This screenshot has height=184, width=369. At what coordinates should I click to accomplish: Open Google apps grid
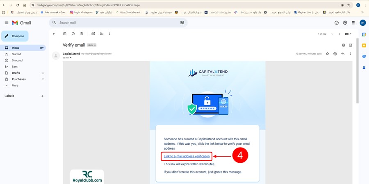(x=353, y=23)
